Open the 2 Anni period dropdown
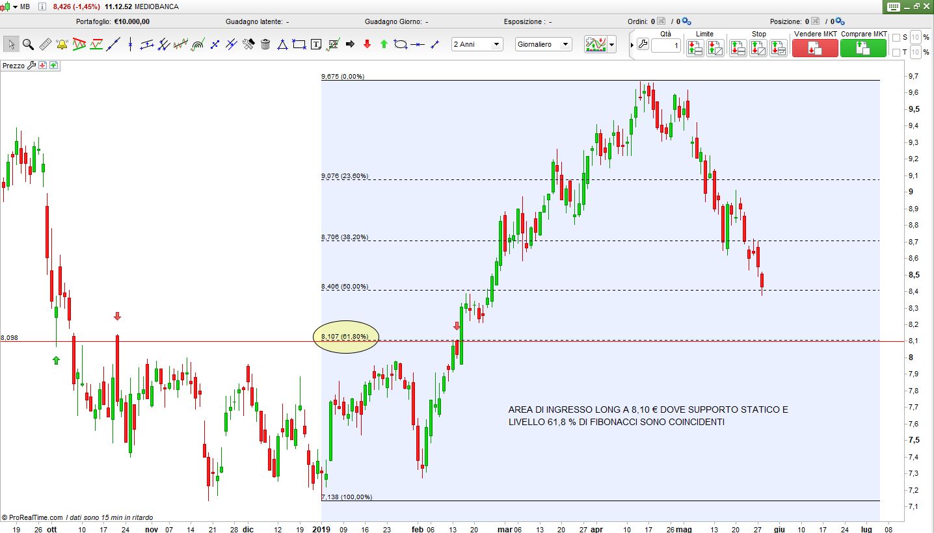This screenshot has height=533, width=934. click(477, 44)
